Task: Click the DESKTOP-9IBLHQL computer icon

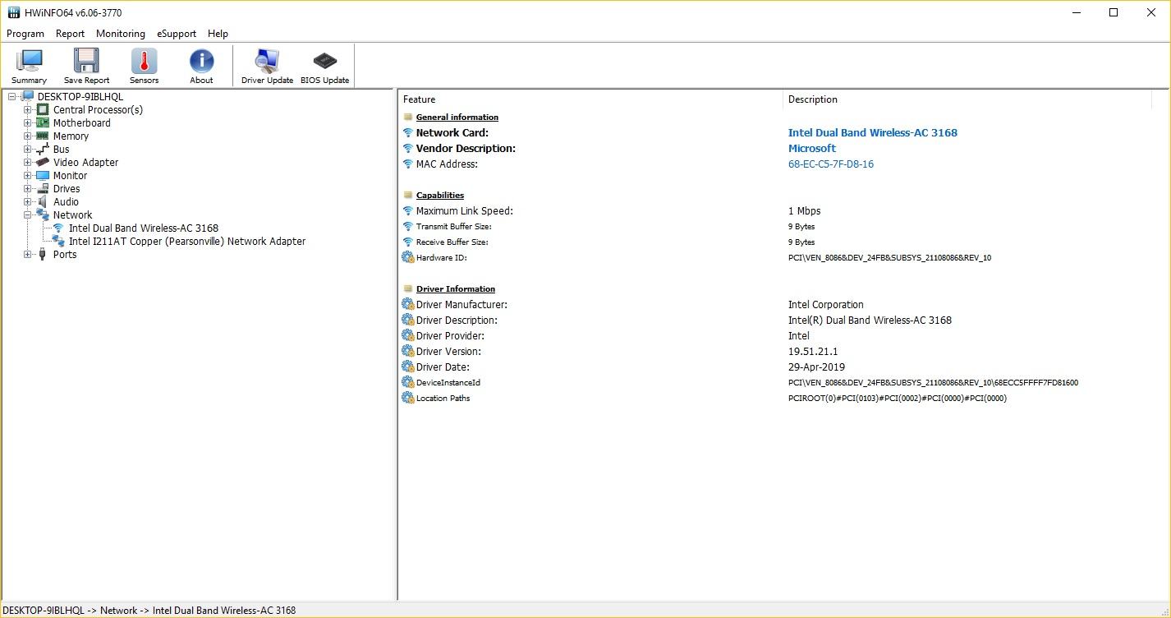Action: [27, 96]
